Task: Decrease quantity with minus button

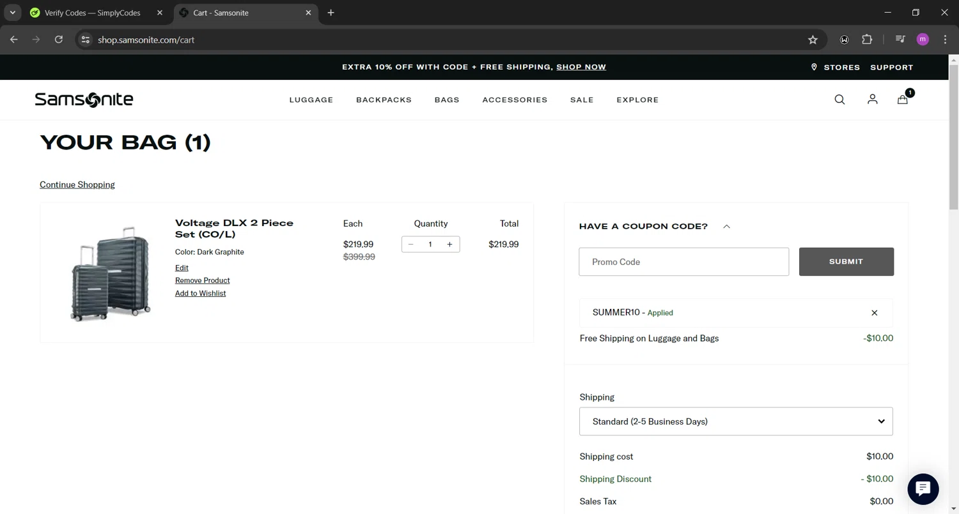Action: [x=410, y=245]
